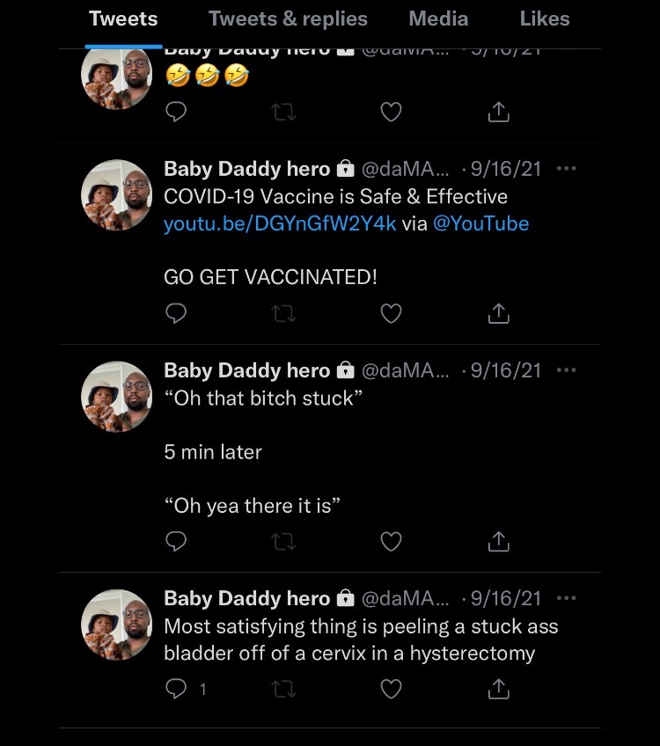Open the @YouTube mention link
Screen dimensions: 660x746
[481, 223]
